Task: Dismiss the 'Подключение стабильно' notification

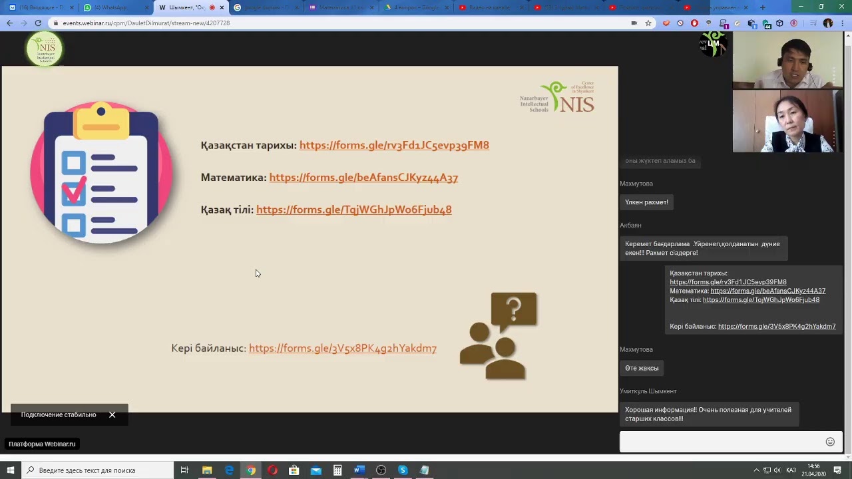Action: pyautogui.click(x=112, y=414)
